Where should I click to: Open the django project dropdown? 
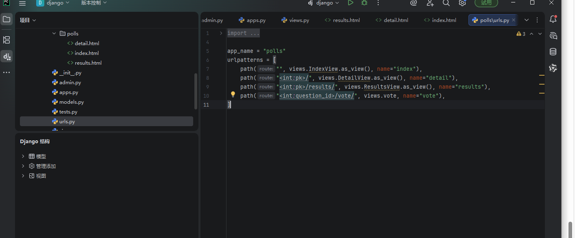pyautogui.click(x=53, y=3)
